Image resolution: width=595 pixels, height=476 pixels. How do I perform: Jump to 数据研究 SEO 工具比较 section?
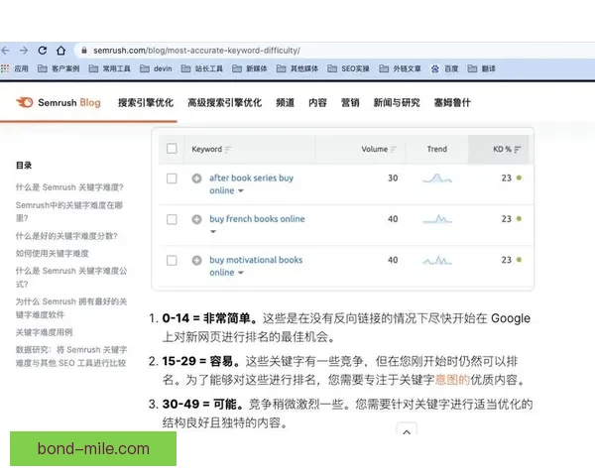tap(71, 356)
